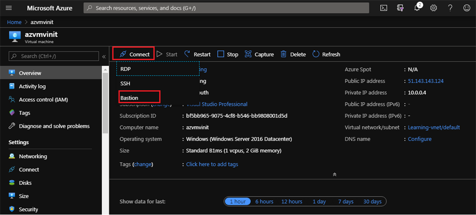Click the Connect plug icon in toolbar

pos(123,54)
